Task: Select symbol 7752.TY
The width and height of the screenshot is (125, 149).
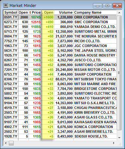Action: (11, 41)
